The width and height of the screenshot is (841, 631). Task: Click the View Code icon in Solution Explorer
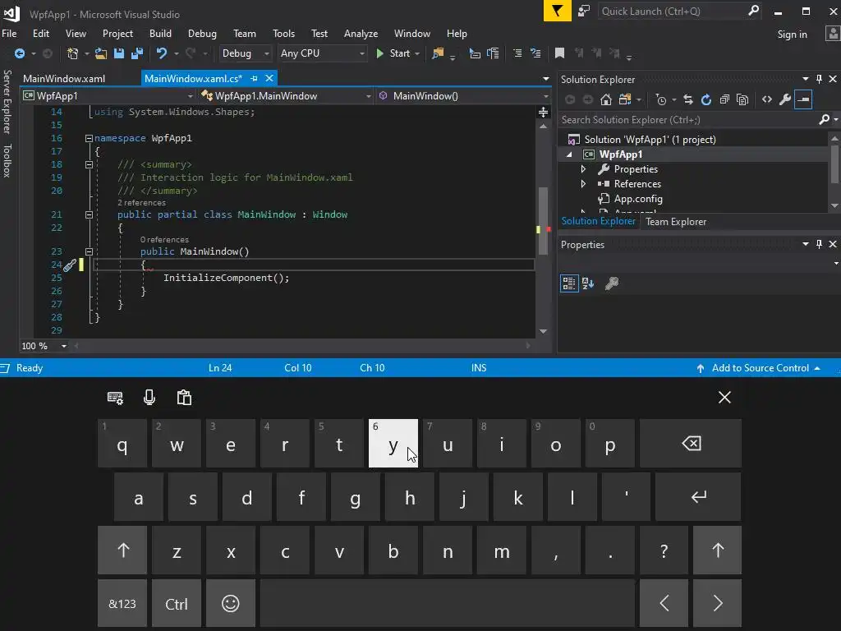point(767,99)
